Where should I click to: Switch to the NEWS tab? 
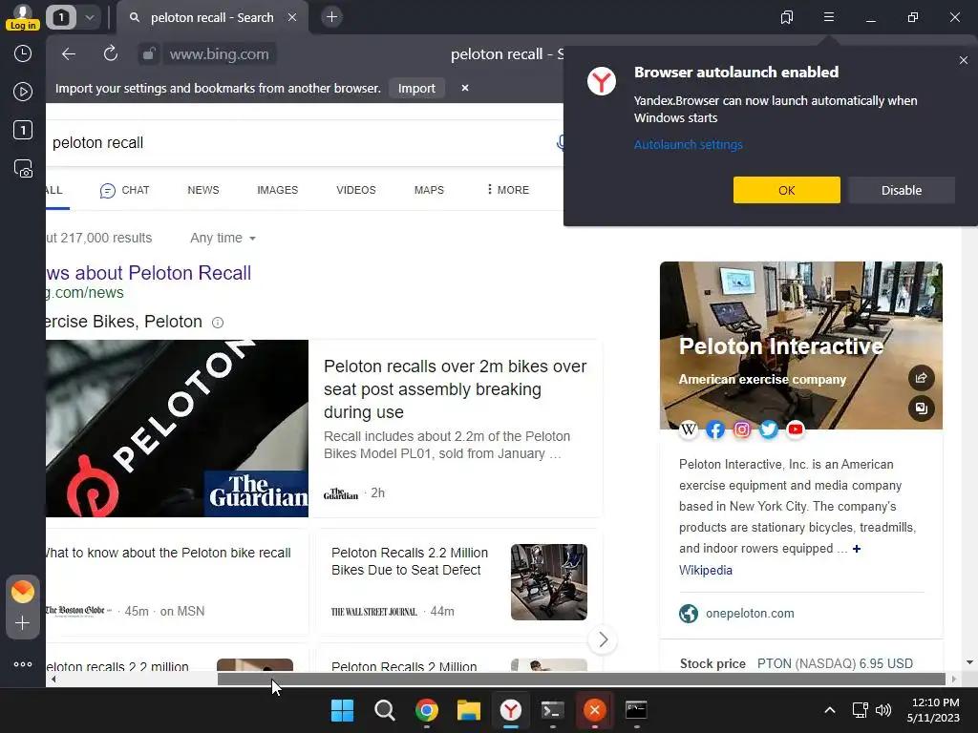point(203,190)
